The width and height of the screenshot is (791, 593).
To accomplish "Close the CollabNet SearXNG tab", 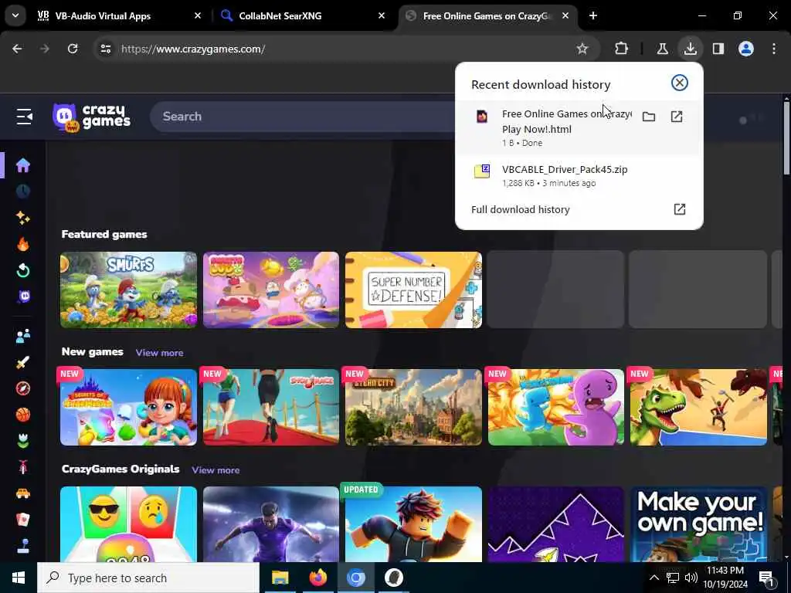I will (382, 15).
